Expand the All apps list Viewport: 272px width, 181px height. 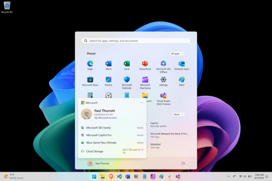177,54
